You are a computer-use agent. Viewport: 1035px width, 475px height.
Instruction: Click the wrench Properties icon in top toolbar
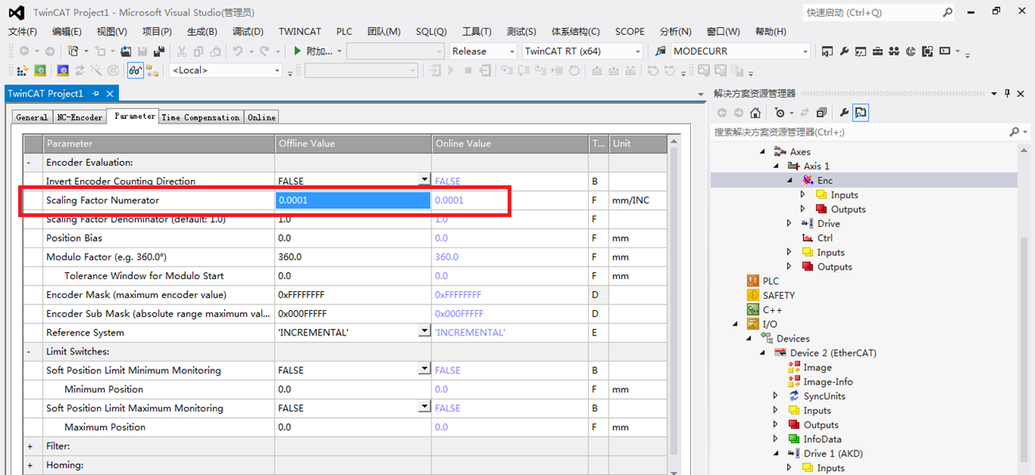844,52
